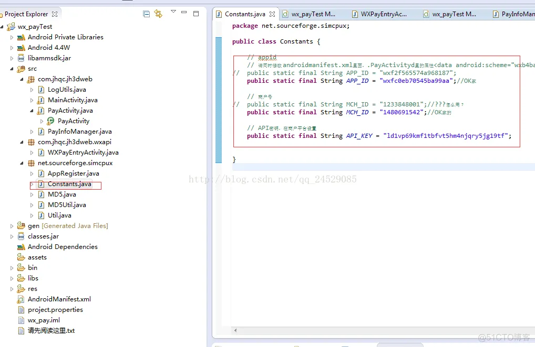
Task: Click package net.sourceforge.simcpux line
Action: tap(291, 26)
